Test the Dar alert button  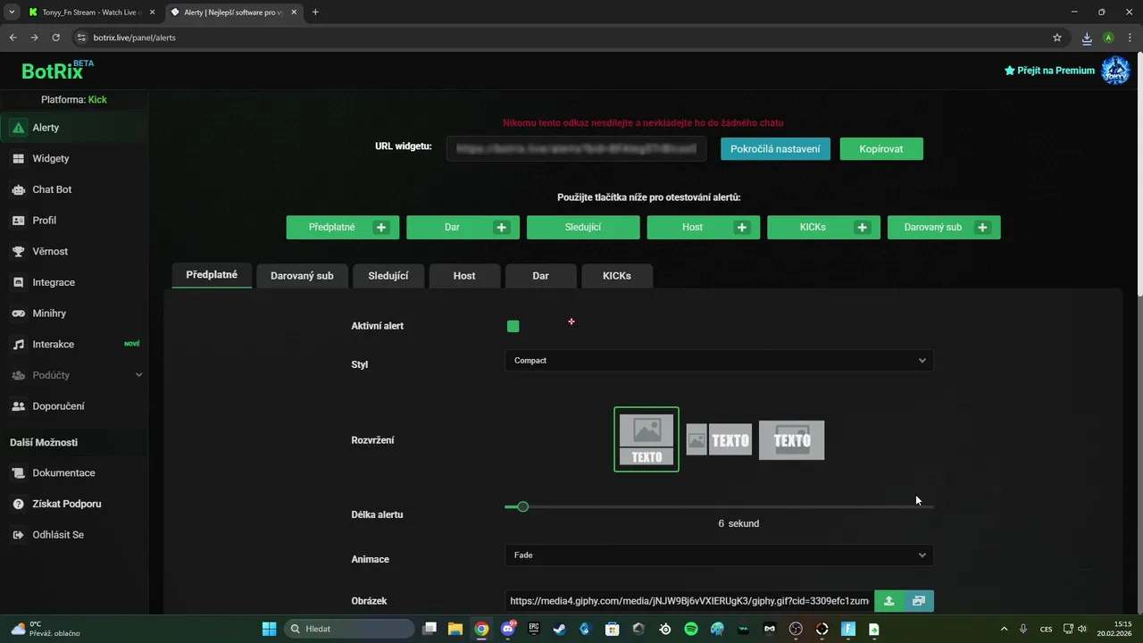pyautogui.click(x=463, y=228)
